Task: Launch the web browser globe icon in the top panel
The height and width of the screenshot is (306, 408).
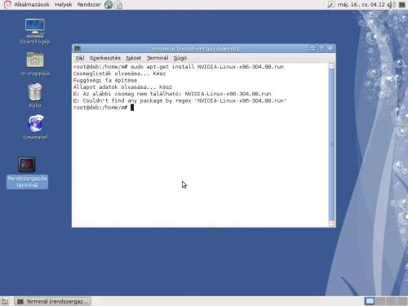Action: (x=109, y=5)
